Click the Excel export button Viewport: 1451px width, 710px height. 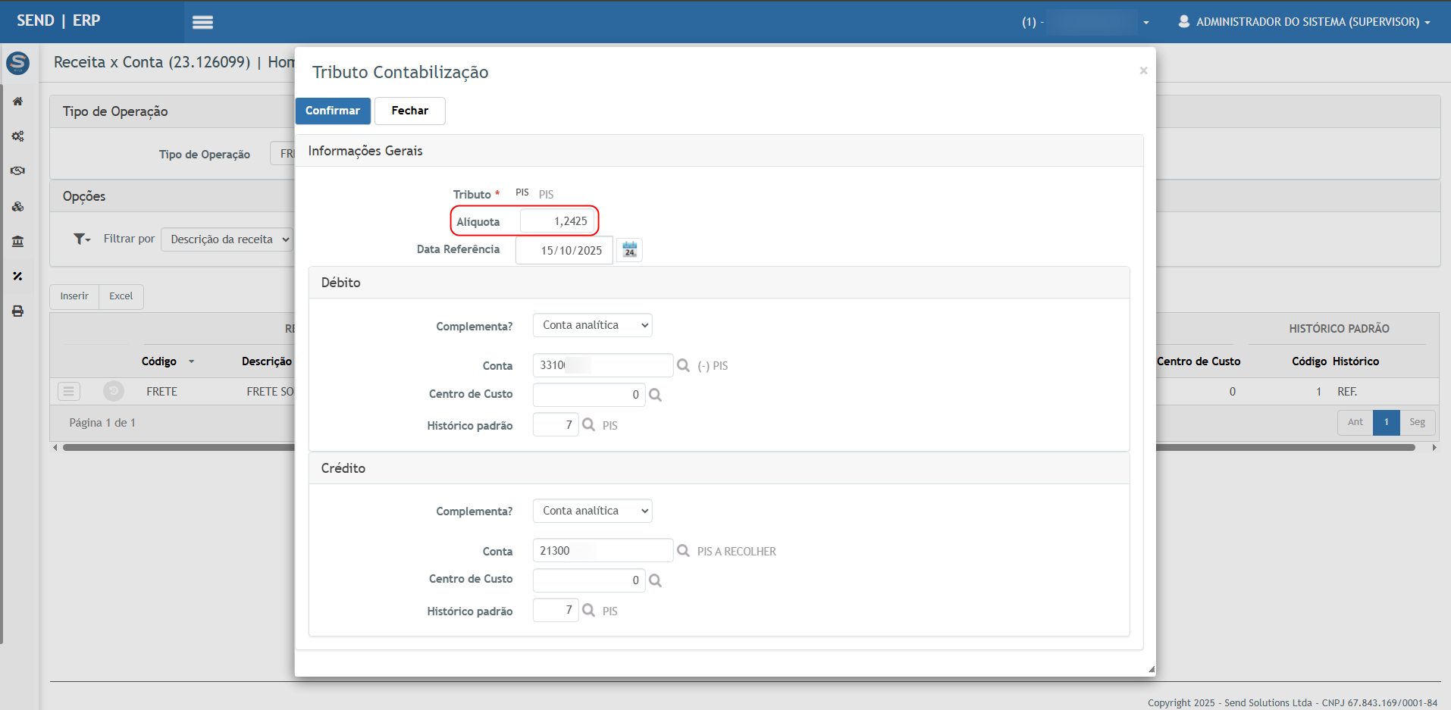coord(121,296)
